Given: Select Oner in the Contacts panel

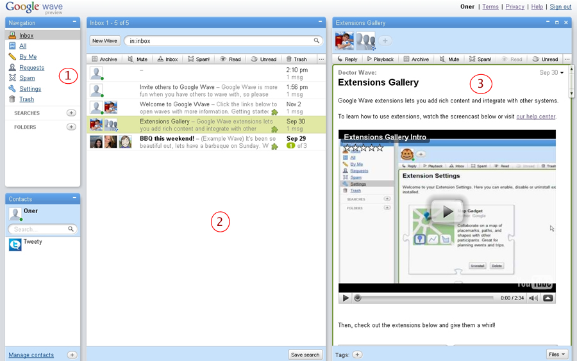Looking at the screenshot, I should (31, 211).
